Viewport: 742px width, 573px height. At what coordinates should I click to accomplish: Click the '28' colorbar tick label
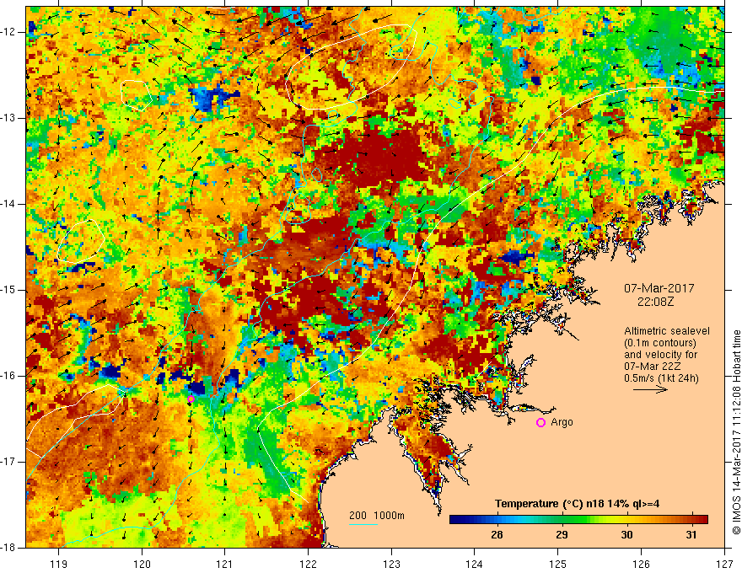coord(497,535)
